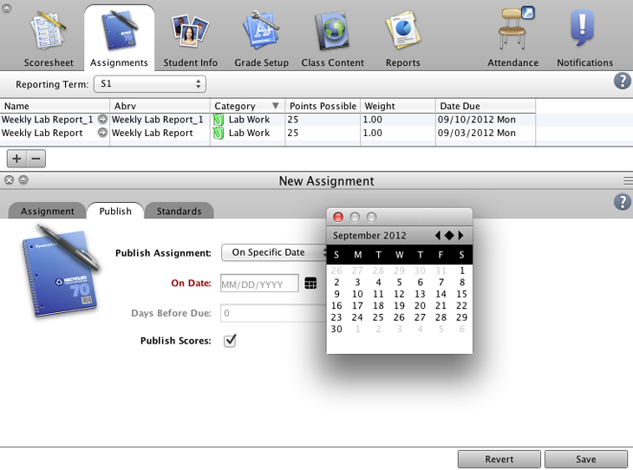
Task: Toggle the Publish Scores checkbox
Action: (230, 341)
